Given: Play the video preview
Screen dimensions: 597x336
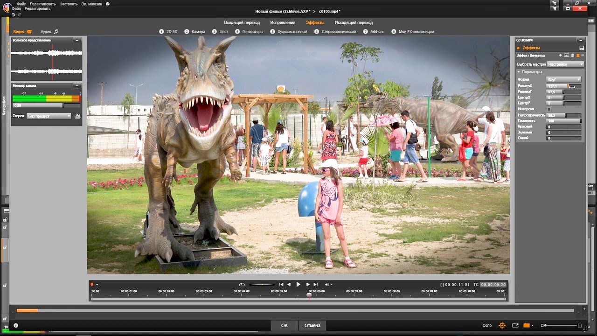Looking at the screenshot, I should [298, 284].
